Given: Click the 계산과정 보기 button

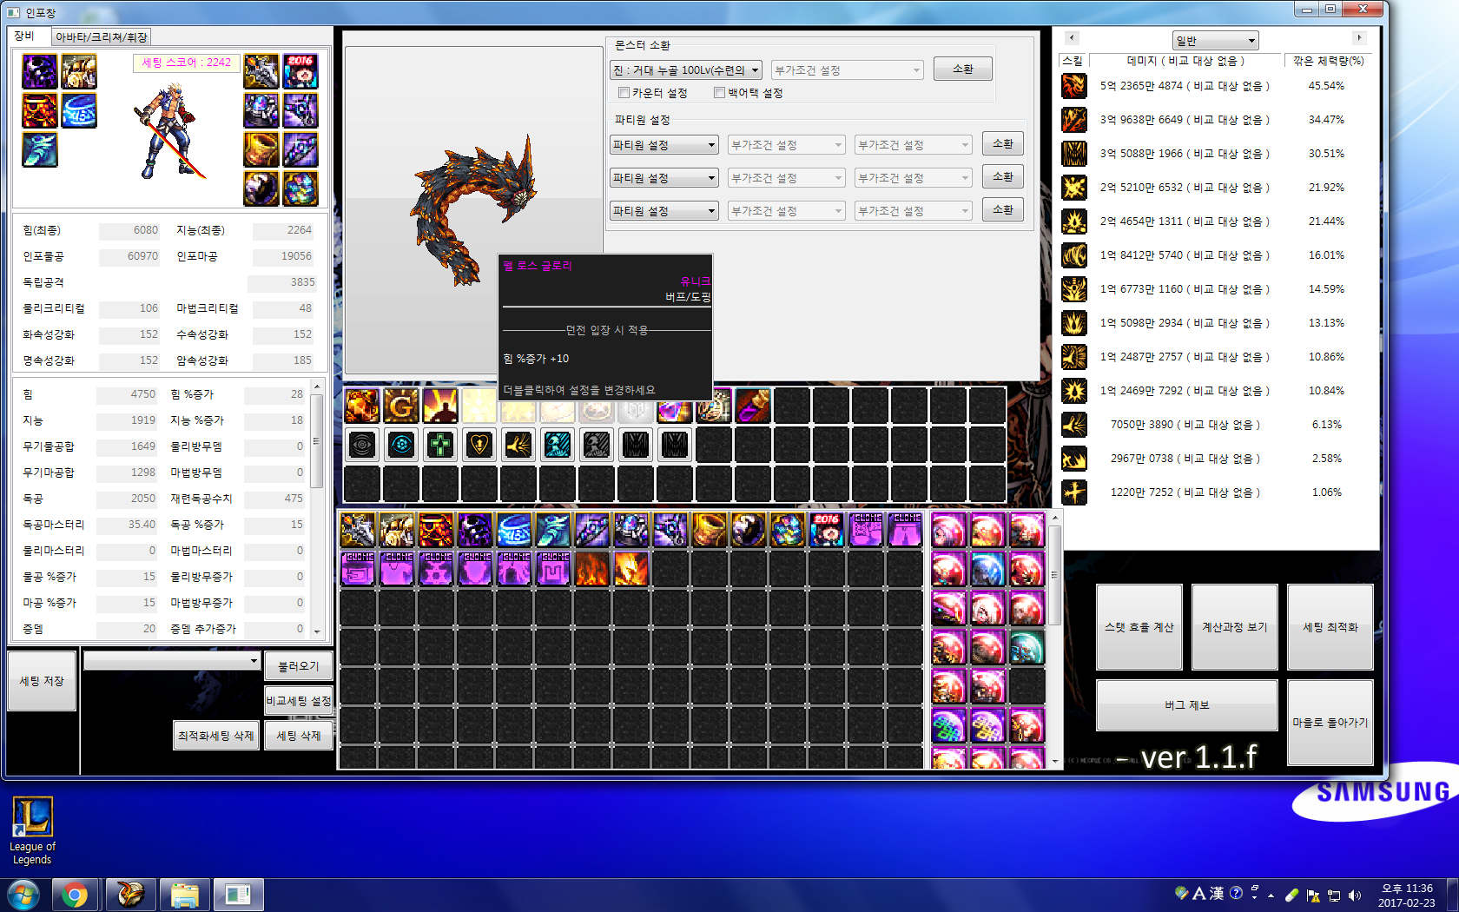Looking at the screenshot, I should [1235, 627].
